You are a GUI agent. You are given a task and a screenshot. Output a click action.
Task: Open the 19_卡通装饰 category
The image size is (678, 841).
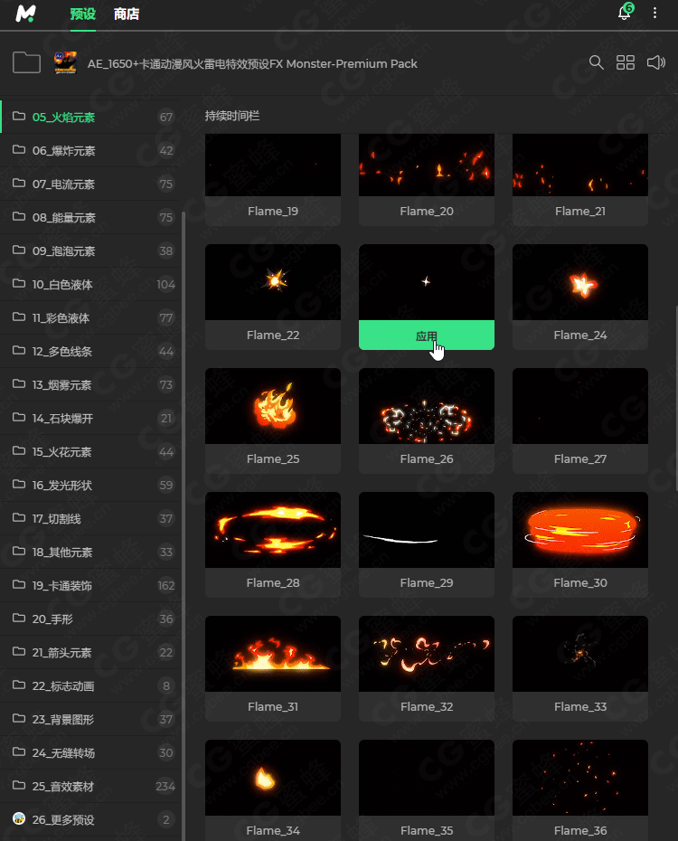pos(90,586)
